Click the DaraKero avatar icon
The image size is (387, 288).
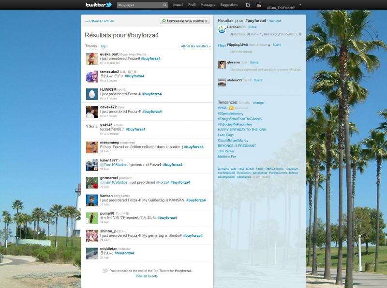222,29
